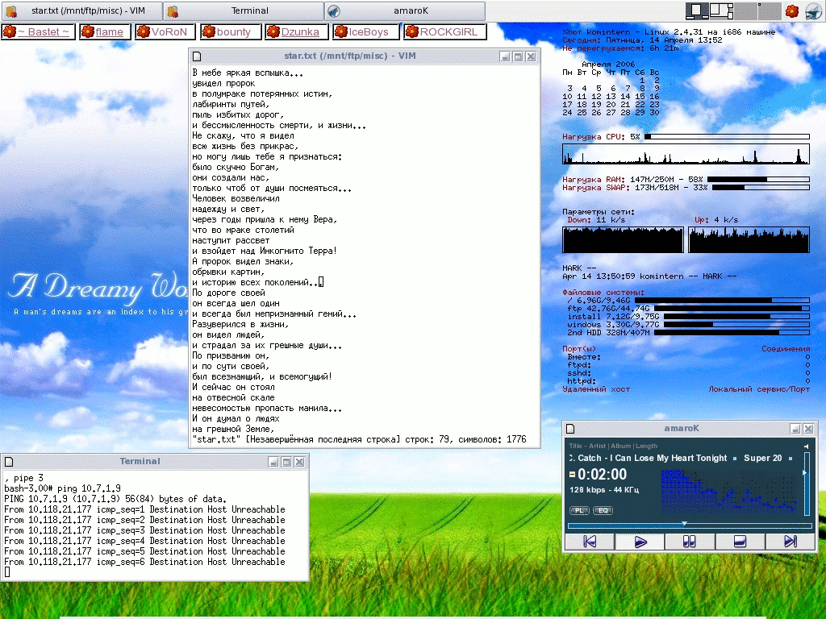The height and width of the screenshot is (619, 826).
Task: Click the line 'увидел пророк' in VIM
Action: pos(223,84)
